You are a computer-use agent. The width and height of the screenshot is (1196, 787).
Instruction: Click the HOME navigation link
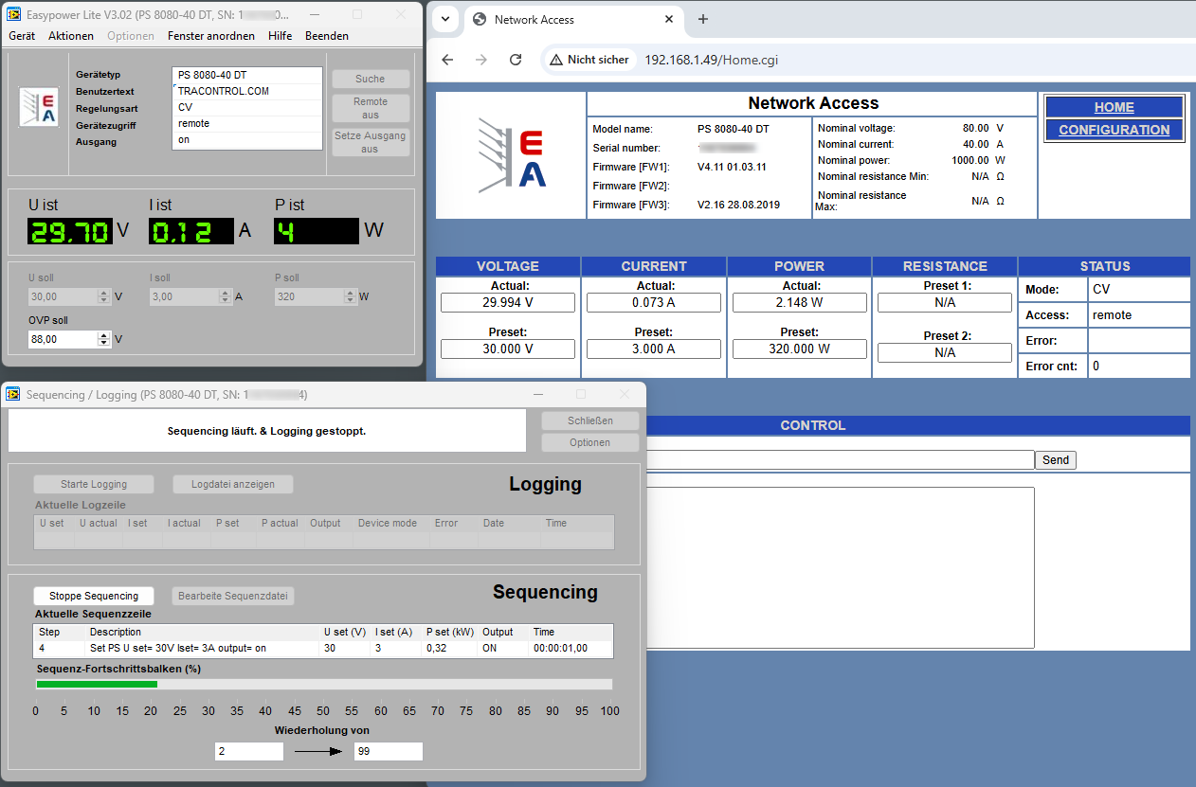pos(1114,107)
